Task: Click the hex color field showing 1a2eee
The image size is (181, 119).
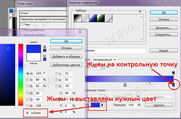Action: click(x=36, y=113)
